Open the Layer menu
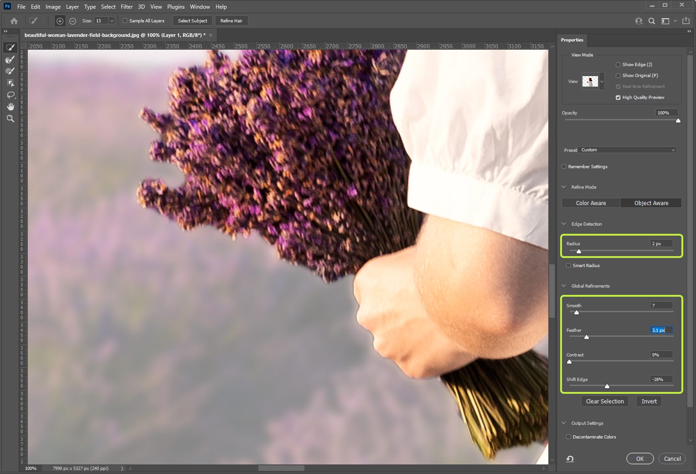696x474 pixels. click(72, 7)
